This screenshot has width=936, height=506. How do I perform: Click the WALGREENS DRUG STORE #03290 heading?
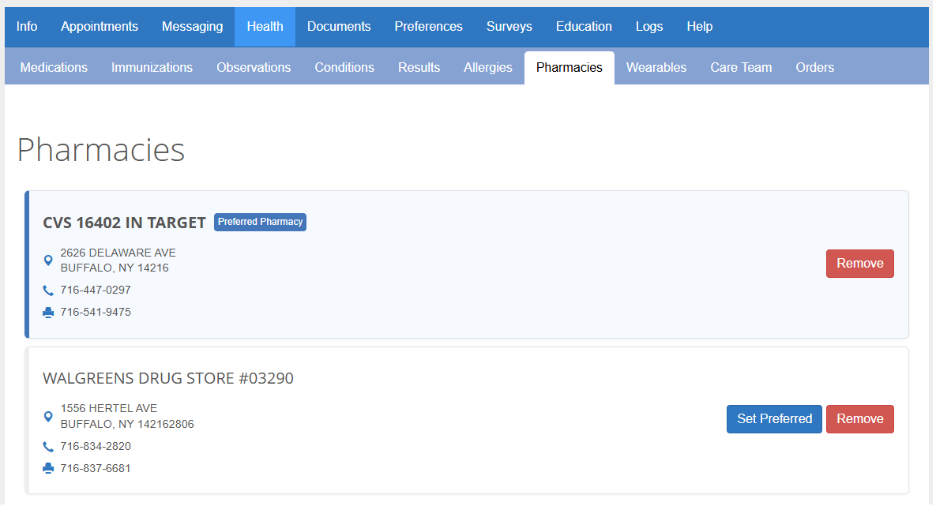168,378
